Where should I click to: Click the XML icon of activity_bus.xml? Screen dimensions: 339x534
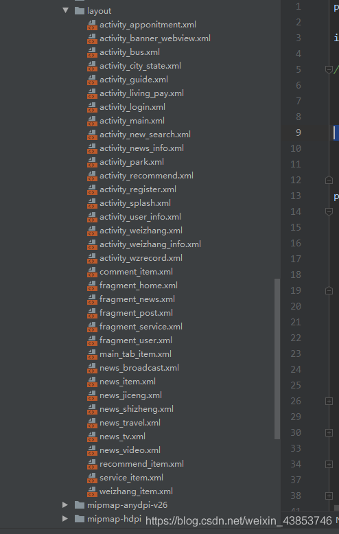click(x=92, y=52)
